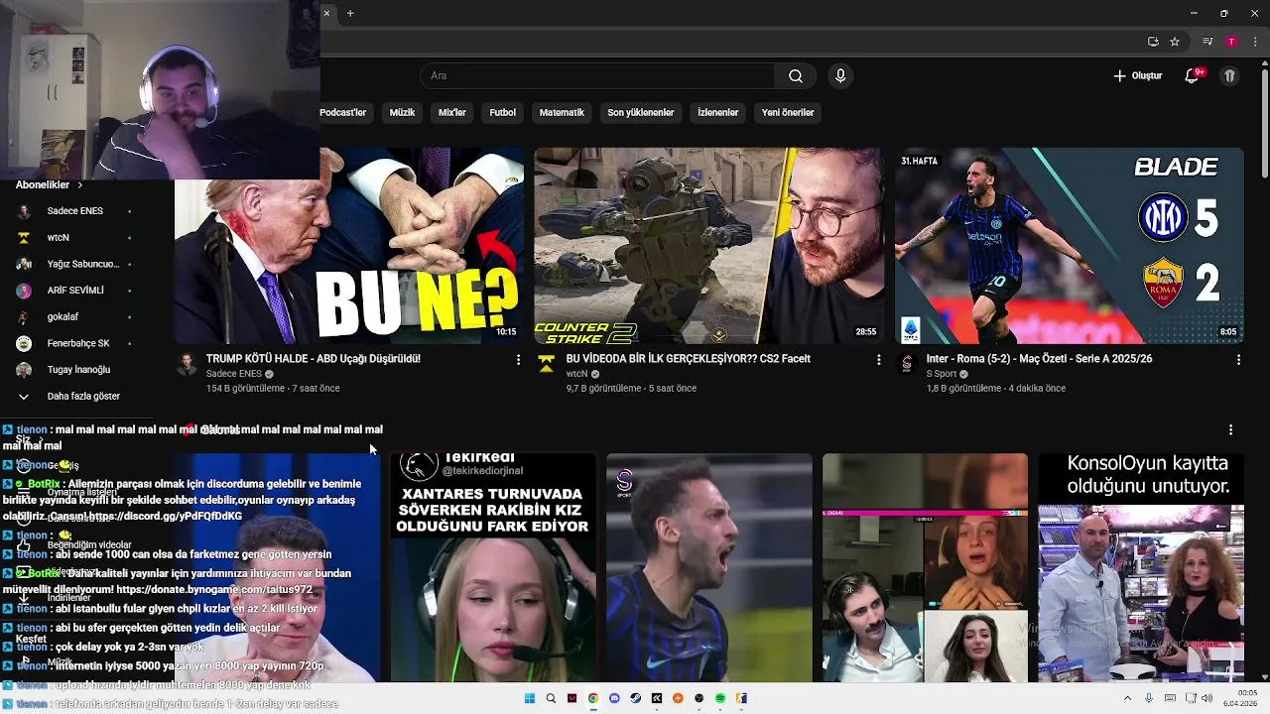The width and height of the screenshot is (1270, 714).
Task: Open gokalaf subscription in sidebar
Action: [74, 317]
